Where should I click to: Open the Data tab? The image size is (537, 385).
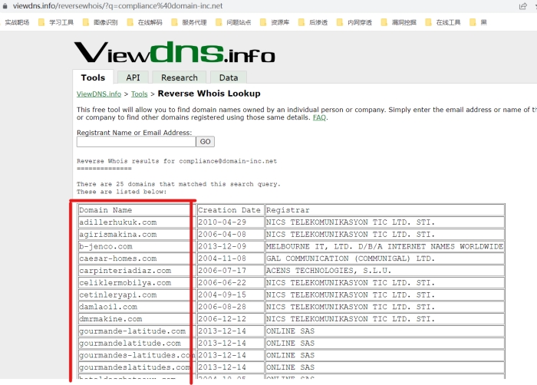click(229, 77)
